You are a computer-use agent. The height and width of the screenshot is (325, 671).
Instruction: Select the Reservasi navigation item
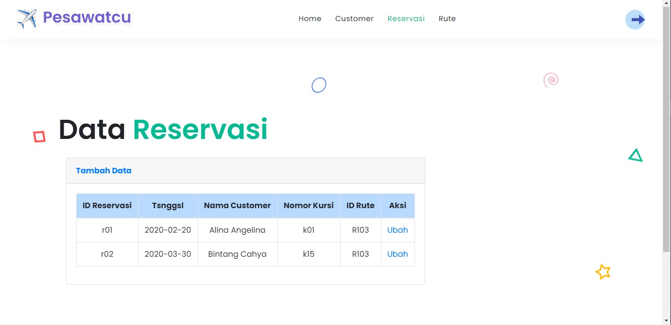[x=406, y=19]
